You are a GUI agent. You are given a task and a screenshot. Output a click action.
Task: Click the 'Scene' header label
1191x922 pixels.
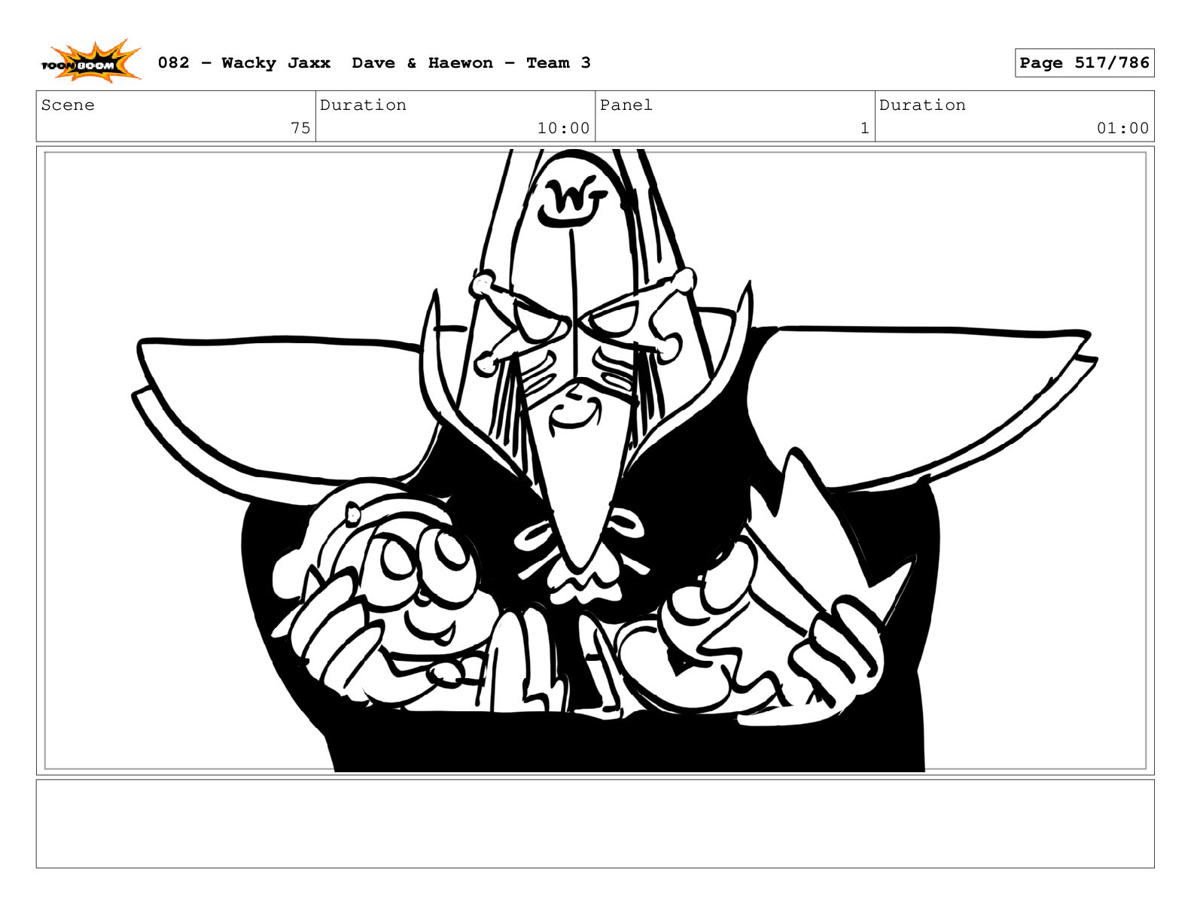click(68, 105)
